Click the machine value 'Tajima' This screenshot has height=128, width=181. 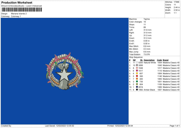pos(147,19)
